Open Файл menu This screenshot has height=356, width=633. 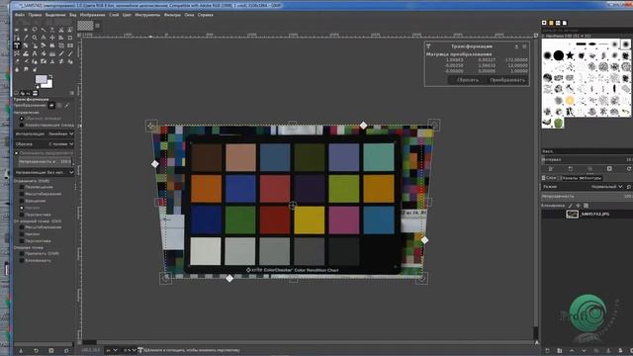[x=20, y=15]
